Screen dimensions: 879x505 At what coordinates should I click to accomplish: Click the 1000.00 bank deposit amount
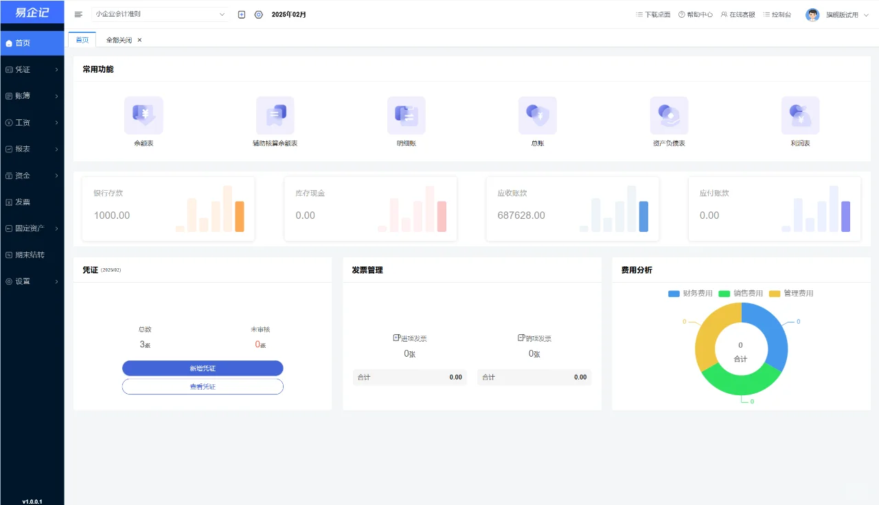click(112, 215)
